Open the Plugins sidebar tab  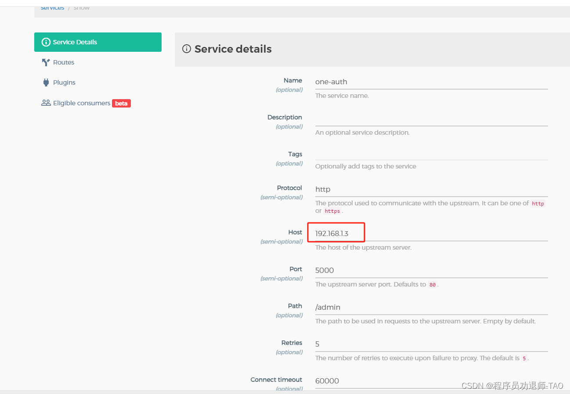tap(98, 82)
